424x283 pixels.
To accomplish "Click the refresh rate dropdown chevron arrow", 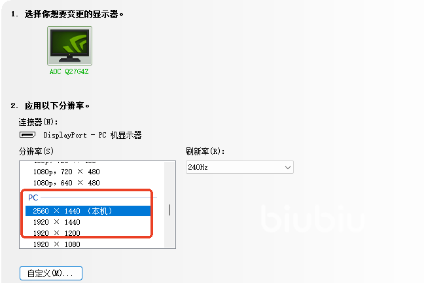I will [288, 167].
